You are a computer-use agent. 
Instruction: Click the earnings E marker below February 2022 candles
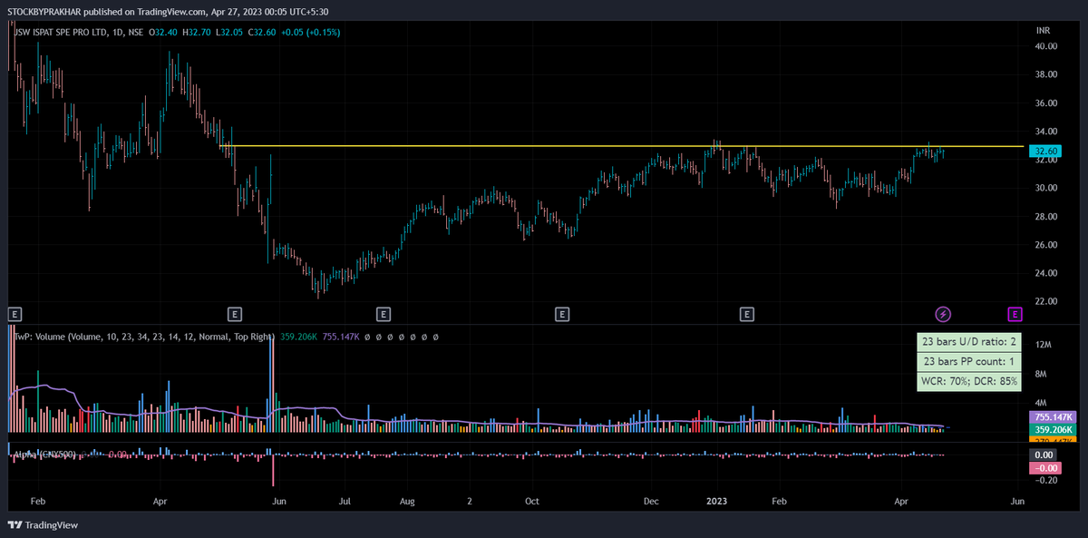pyautogui.click(x=15, y=314)
